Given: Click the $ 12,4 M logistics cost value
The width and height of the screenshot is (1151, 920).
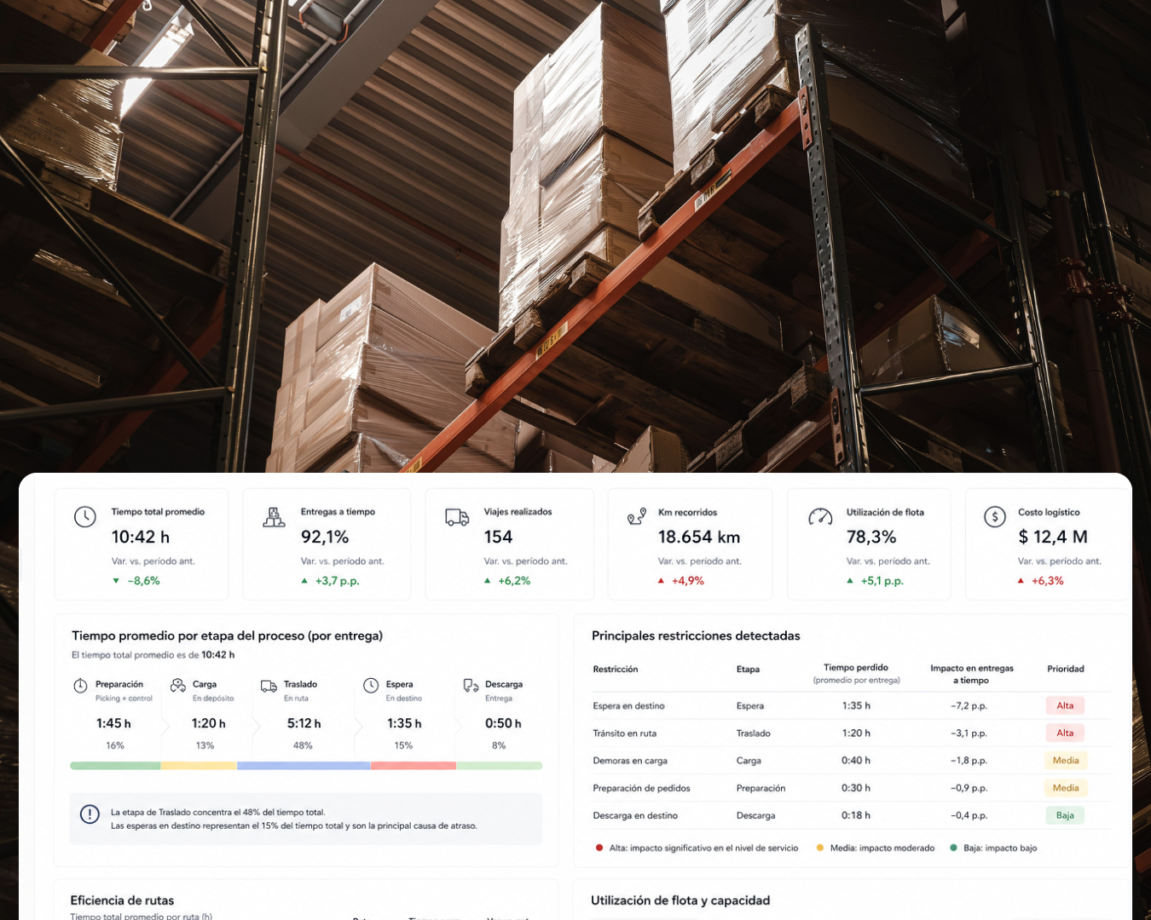Looking at the screenshot, I should [1053, 537].
